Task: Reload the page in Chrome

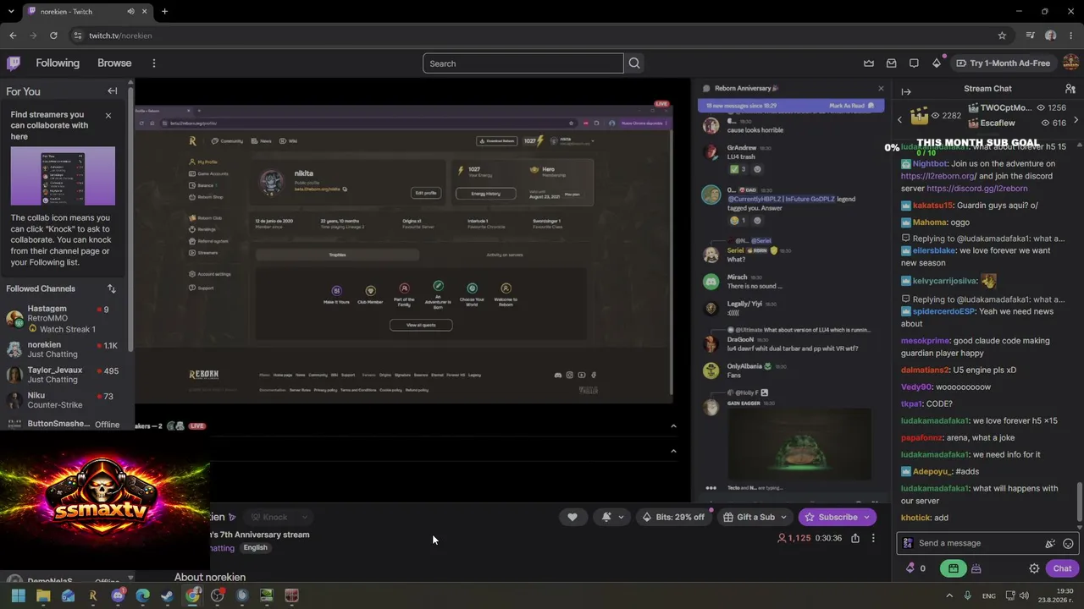Action: pyautogui.click(x=53, y=36)
